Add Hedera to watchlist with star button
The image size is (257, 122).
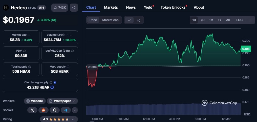[59, 8]
